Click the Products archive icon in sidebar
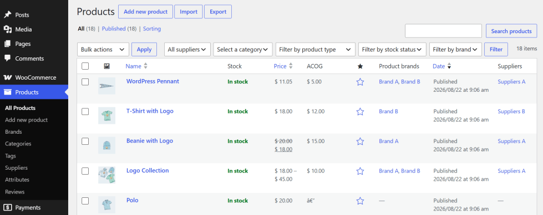The width and height of the screenshot is (543, 215). [x=8, y=92]
